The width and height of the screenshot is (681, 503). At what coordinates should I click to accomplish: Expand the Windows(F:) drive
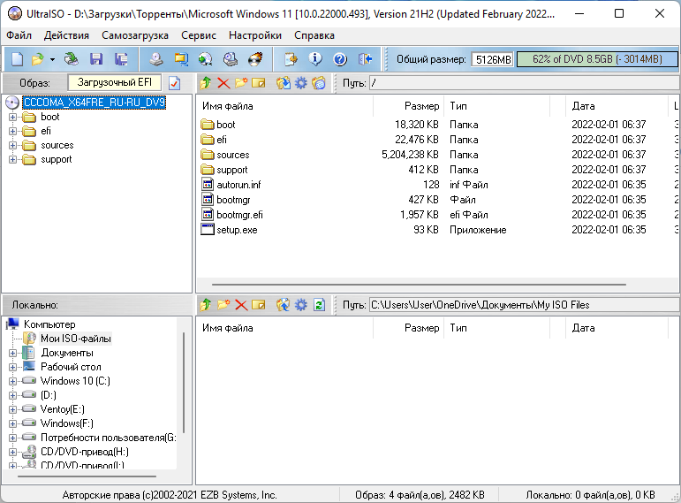coord(12,423)
